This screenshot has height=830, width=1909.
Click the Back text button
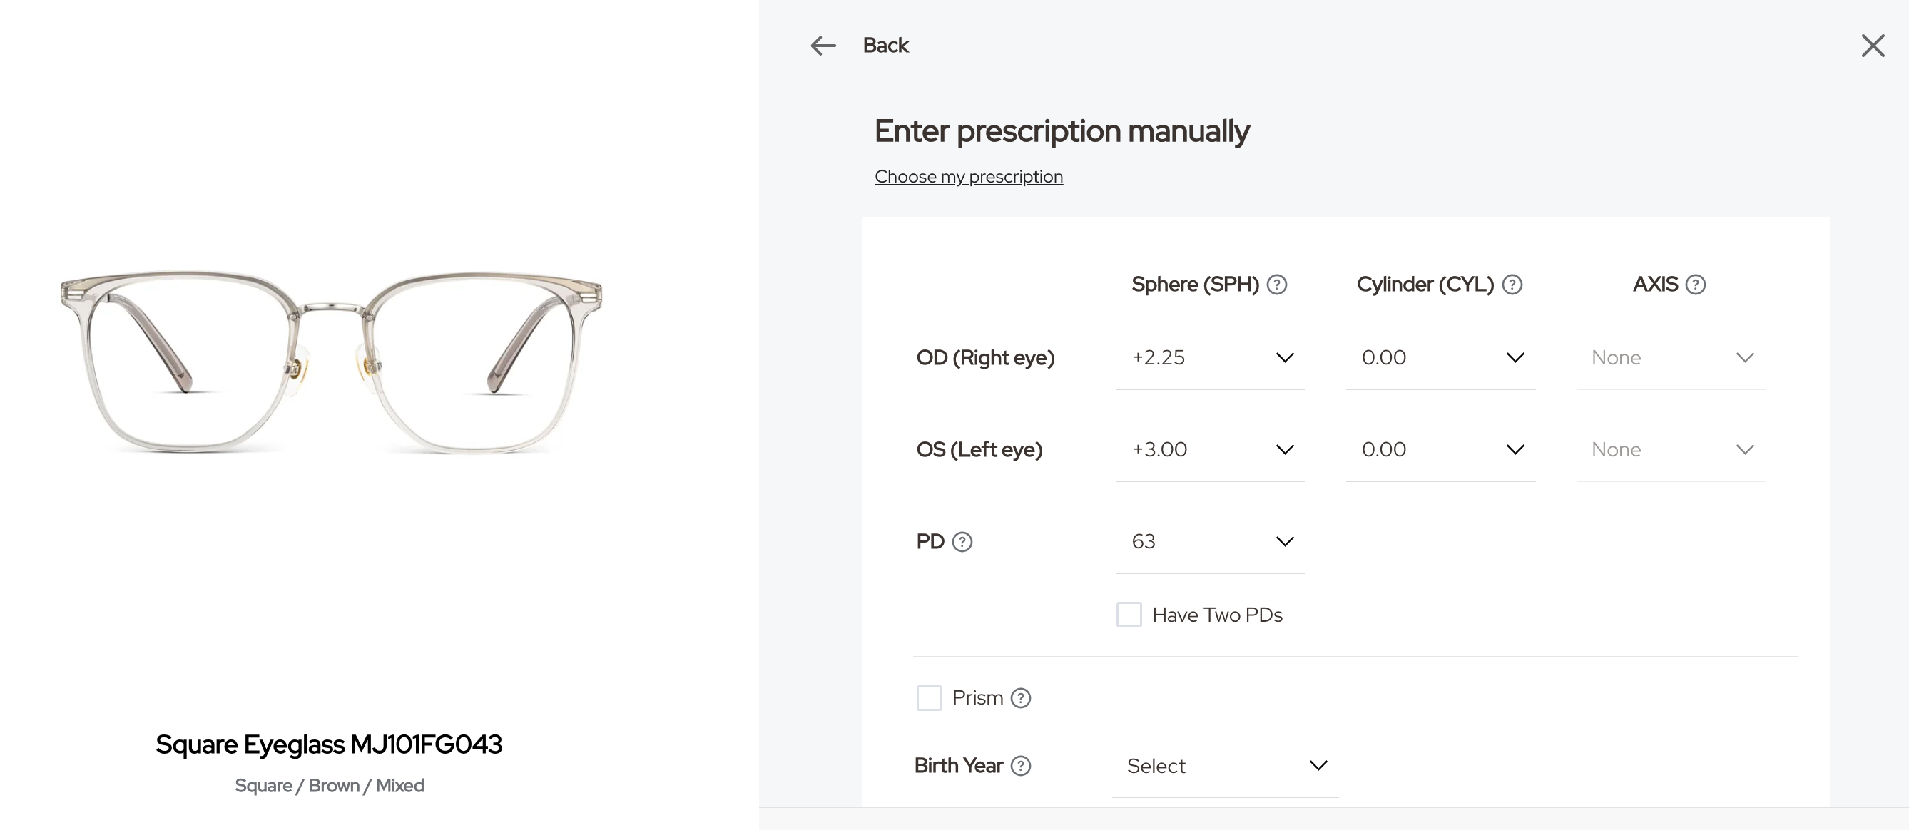coord(885,46)
